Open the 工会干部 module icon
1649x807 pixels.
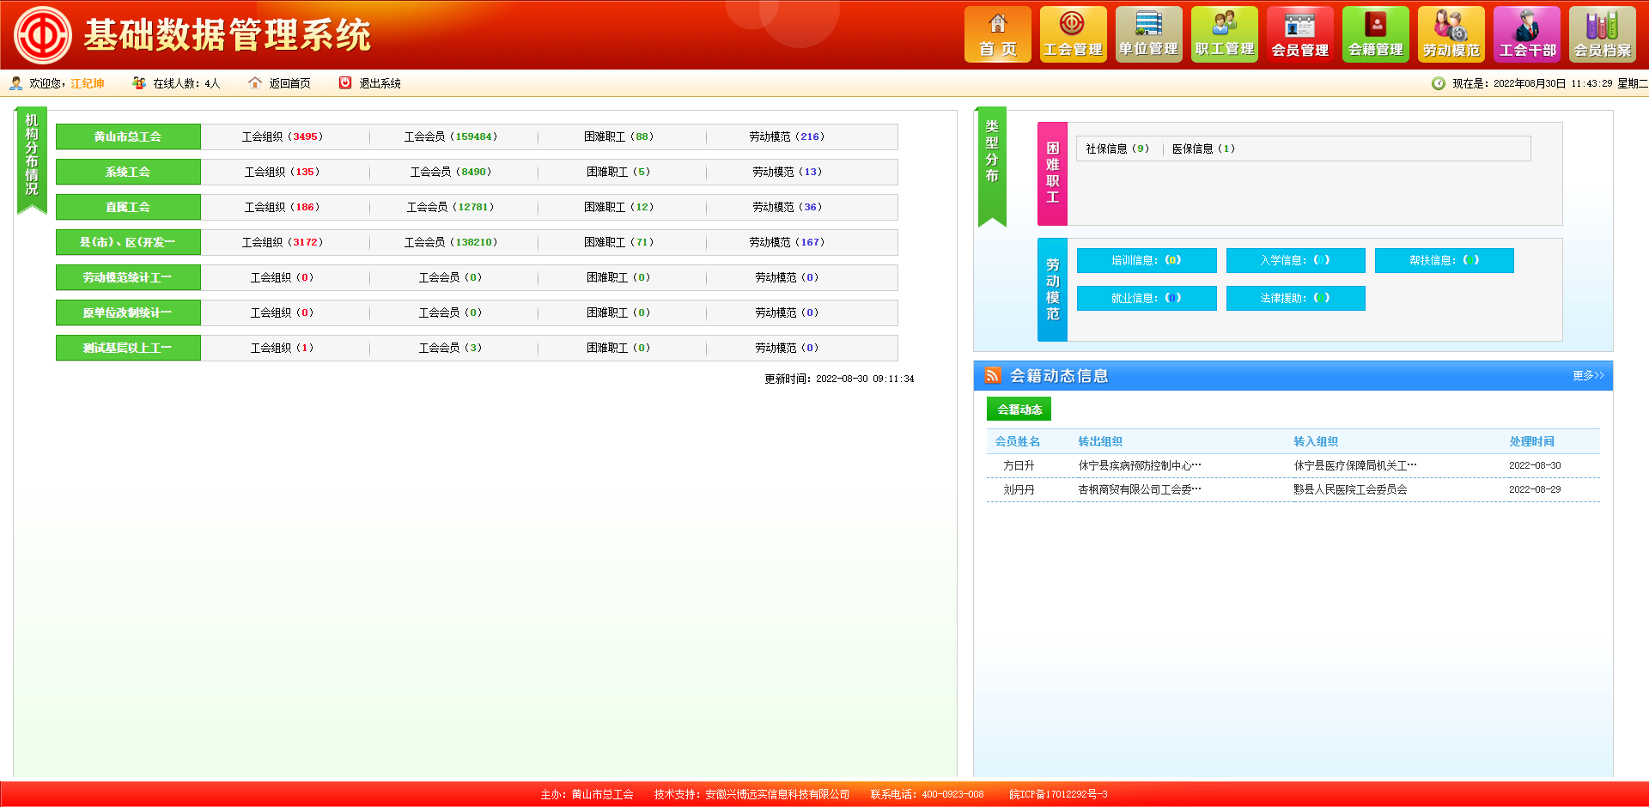(1526, 35)
